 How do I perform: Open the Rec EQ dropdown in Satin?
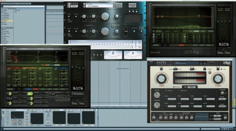pyautogui.click(x=218, y=116)
